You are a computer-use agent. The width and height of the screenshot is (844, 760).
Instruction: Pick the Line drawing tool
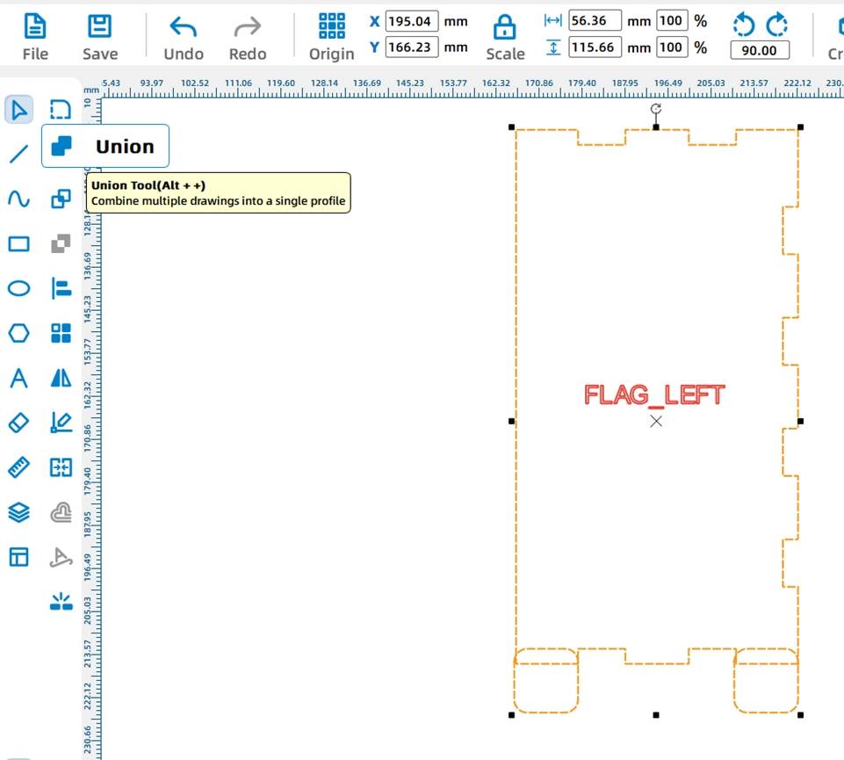coord(19,155)
